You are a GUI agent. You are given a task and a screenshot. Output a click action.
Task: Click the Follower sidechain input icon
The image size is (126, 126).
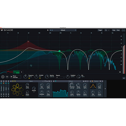click(x=84, y=81)
